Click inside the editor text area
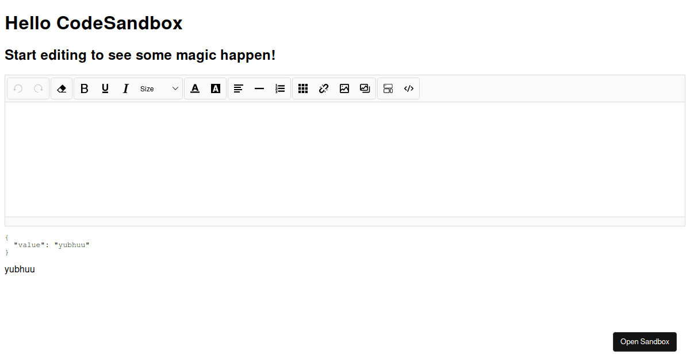 (345, 159)
